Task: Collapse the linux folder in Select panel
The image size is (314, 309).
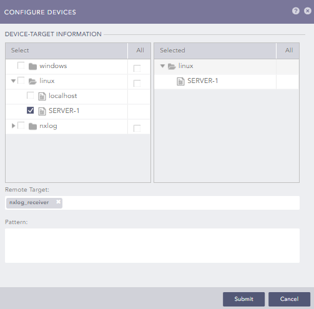Action: [x=13, y=81]
